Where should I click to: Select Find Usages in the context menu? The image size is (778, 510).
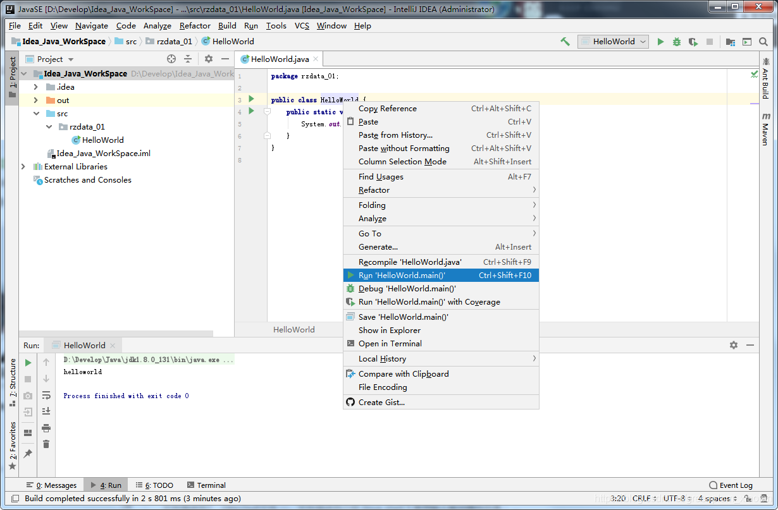click(441, 176)
